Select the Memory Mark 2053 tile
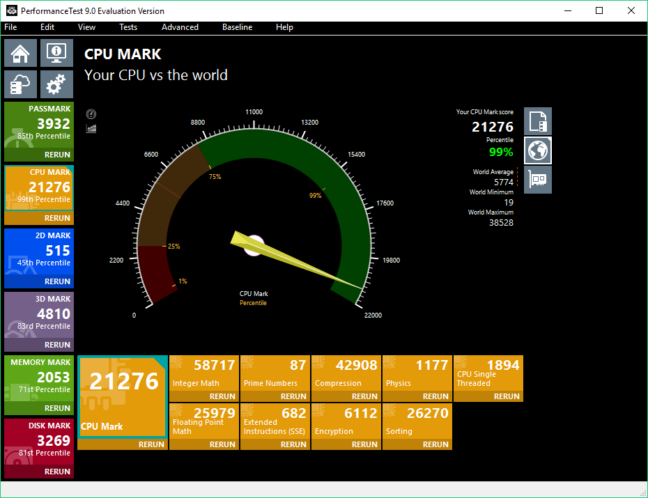This screenshot has width=648, height=498. (x=39, y=378)
